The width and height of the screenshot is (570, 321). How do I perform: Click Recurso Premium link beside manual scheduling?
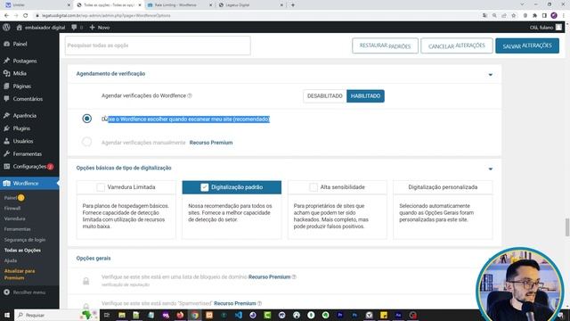(x=211, y=143)
